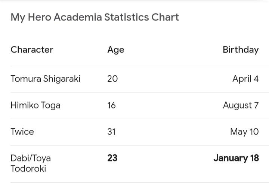Click the Character column header
The height and width of the screenshot is (183, 269).
pos(32,50)
